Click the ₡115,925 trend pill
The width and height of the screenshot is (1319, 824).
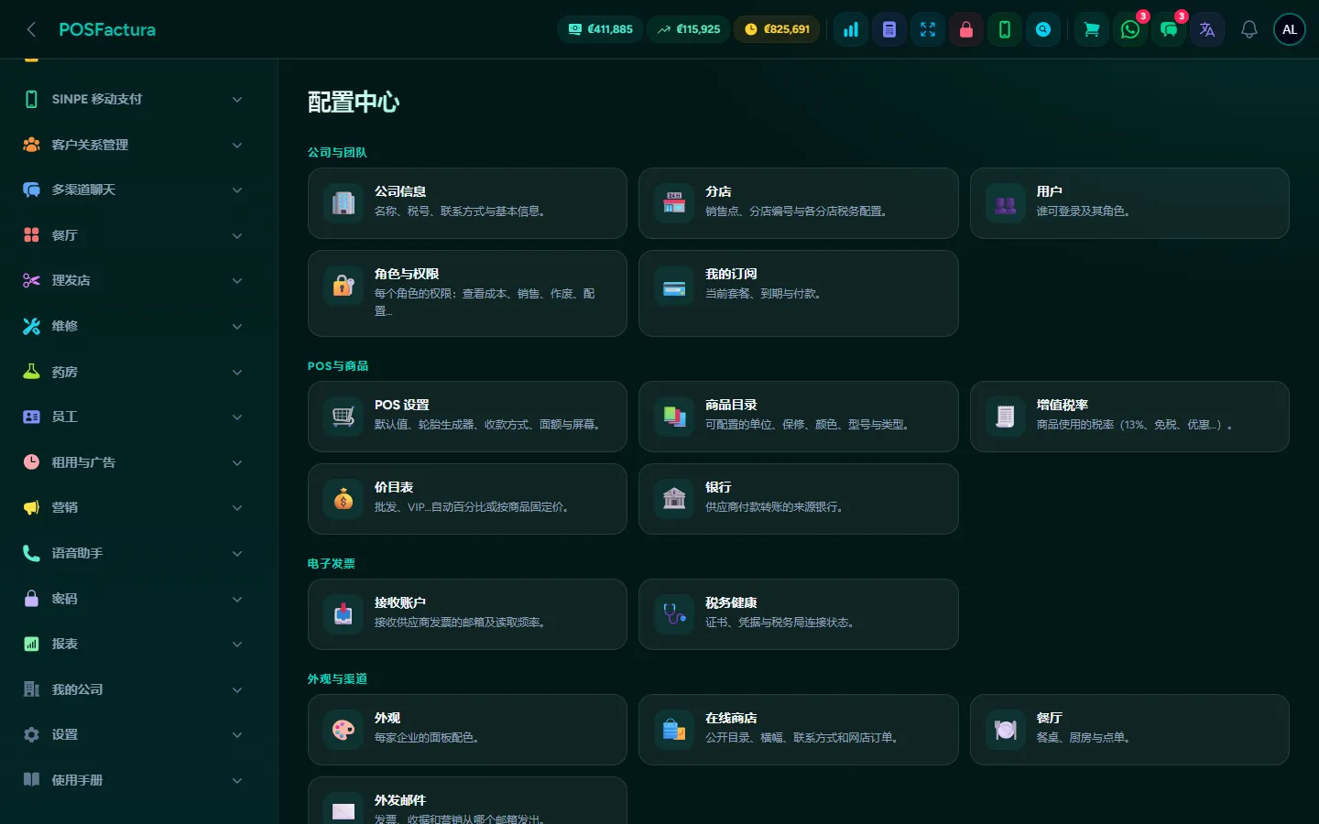tap(689, 29)
